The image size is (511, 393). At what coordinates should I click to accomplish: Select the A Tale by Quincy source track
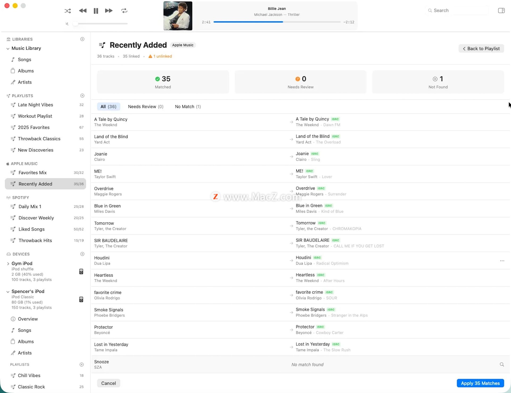point(111,122)
